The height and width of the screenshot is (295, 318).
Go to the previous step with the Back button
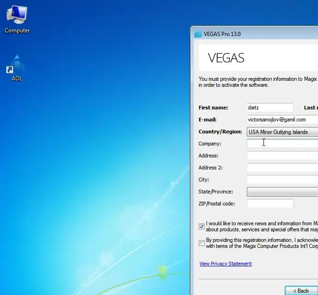point(301,291)
